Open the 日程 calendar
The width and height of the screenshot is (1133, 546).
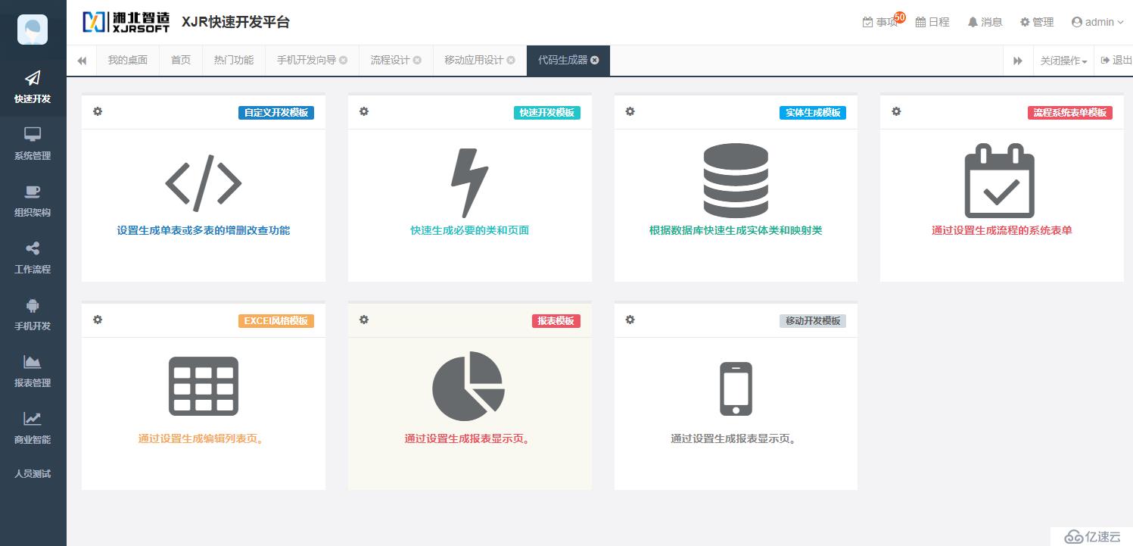pyautogui.click(x=932, y=22)
